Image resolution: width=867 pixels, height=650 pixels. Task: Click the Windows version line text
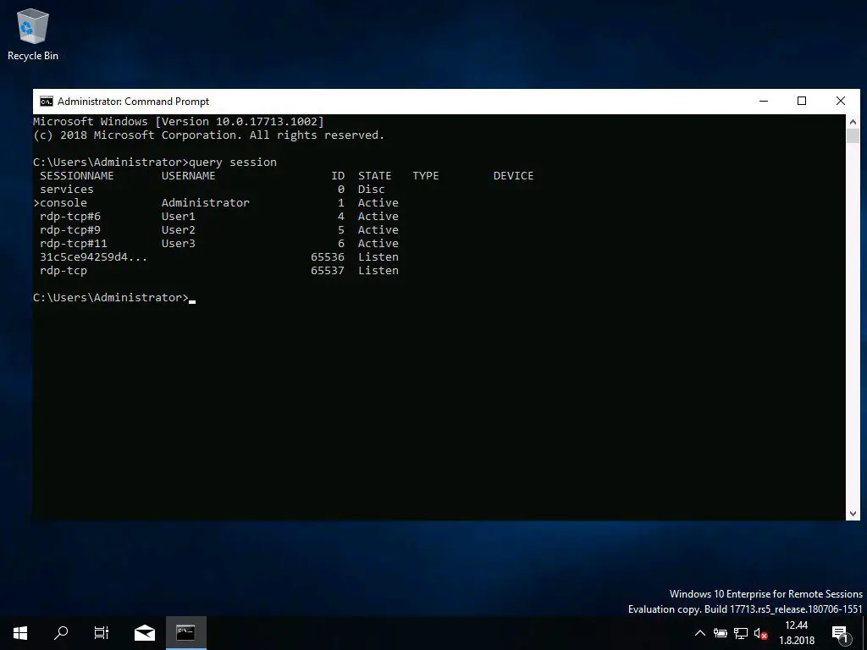(x=179, y=121)
